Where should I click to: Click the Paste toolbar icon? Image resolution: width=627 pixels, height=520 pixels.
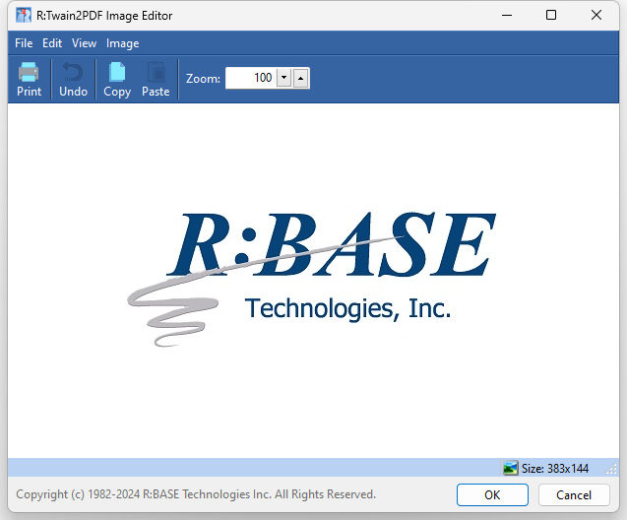click(156, 79)
